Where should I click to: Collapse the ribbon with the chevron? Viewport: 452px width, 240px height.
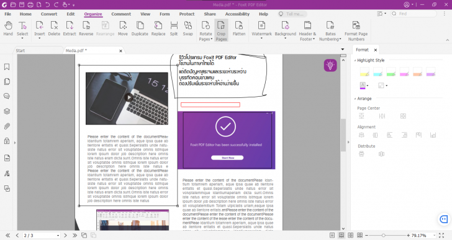point(448,40)
